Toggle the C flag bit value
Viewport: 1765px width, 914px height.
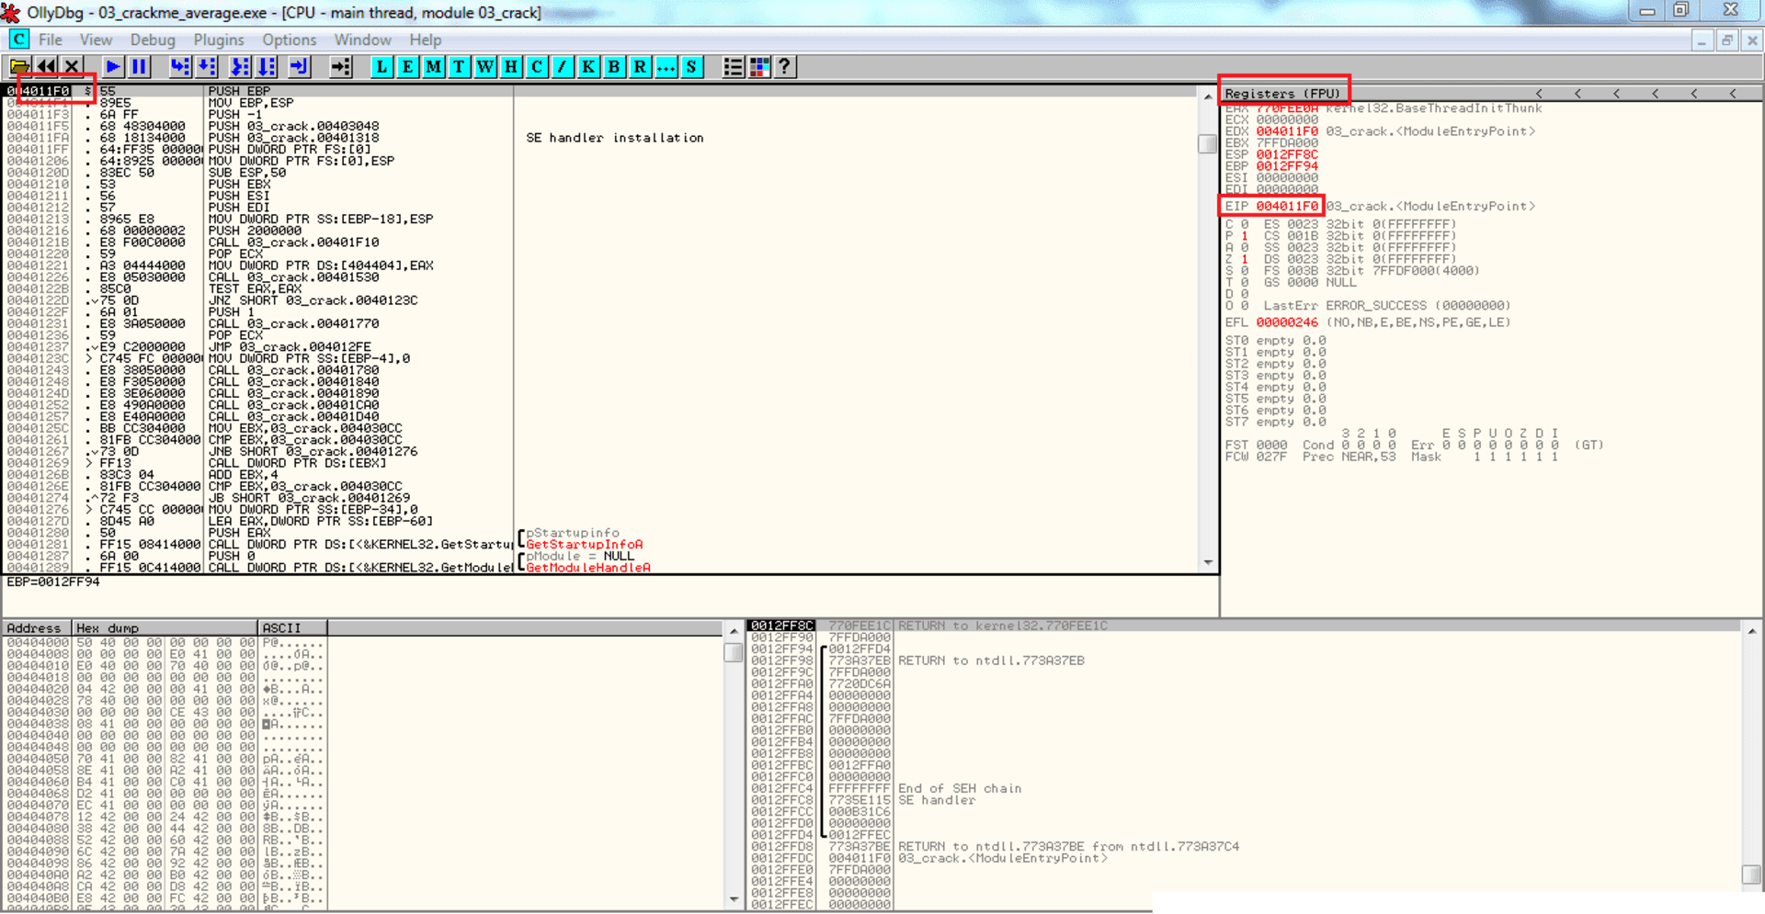pyautogui.click(x=1245, y=225)
